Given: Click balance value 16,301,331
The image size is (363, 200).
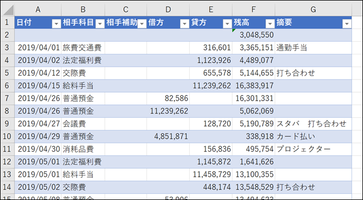Looking at the screenshot, I should tap(253, 98).
